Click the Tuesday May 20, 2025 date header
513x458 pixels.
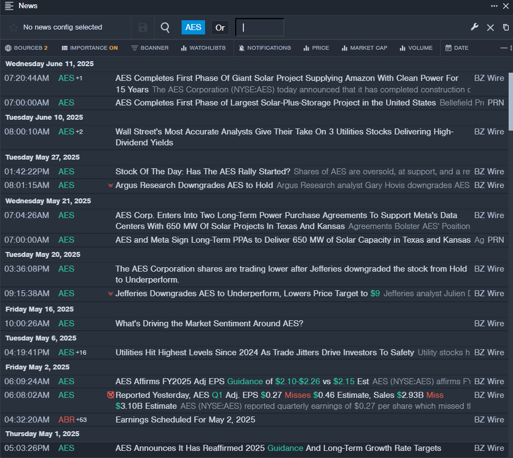pos(43,255)
